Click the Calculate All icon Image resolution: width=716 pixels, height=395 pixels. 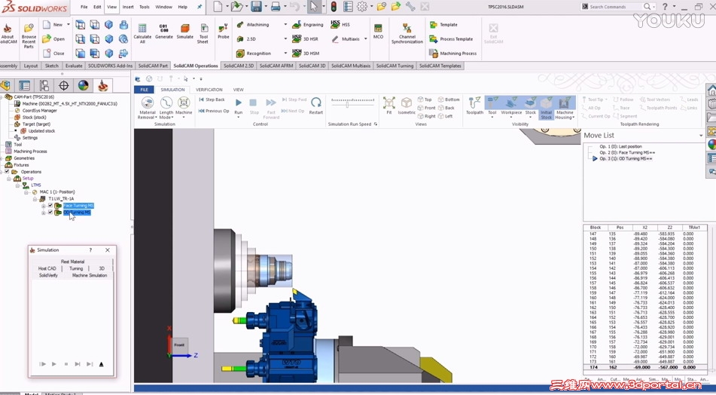pyautogui.click(x=142, y=33)
